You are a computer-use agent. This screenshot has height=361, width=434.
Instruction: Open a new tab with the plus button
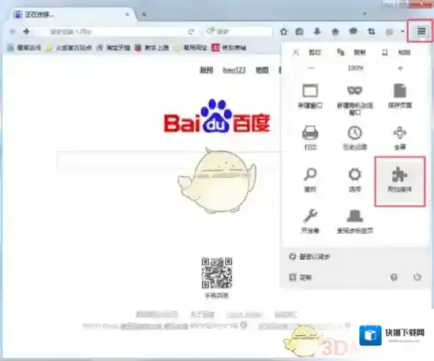(x=144, y=14)
